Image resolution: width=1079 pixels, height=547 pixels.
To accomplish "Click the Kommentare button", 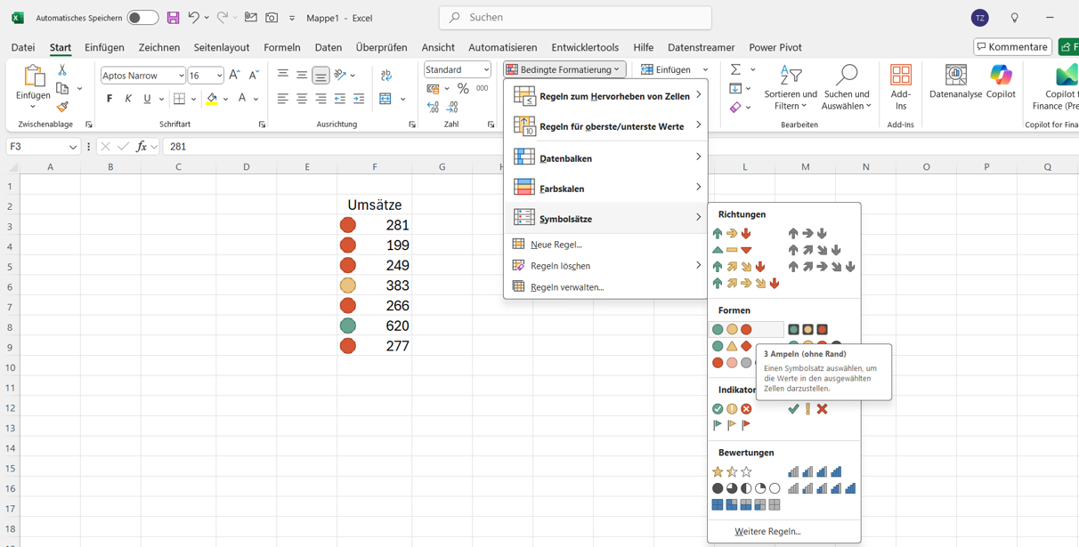I will (1012, 47).
